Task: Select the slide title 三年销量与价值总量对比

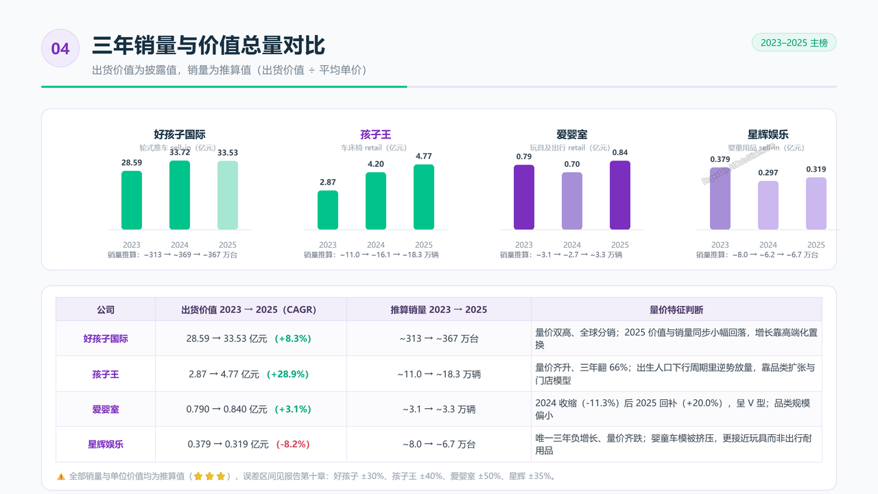Action: coord(209,45)
